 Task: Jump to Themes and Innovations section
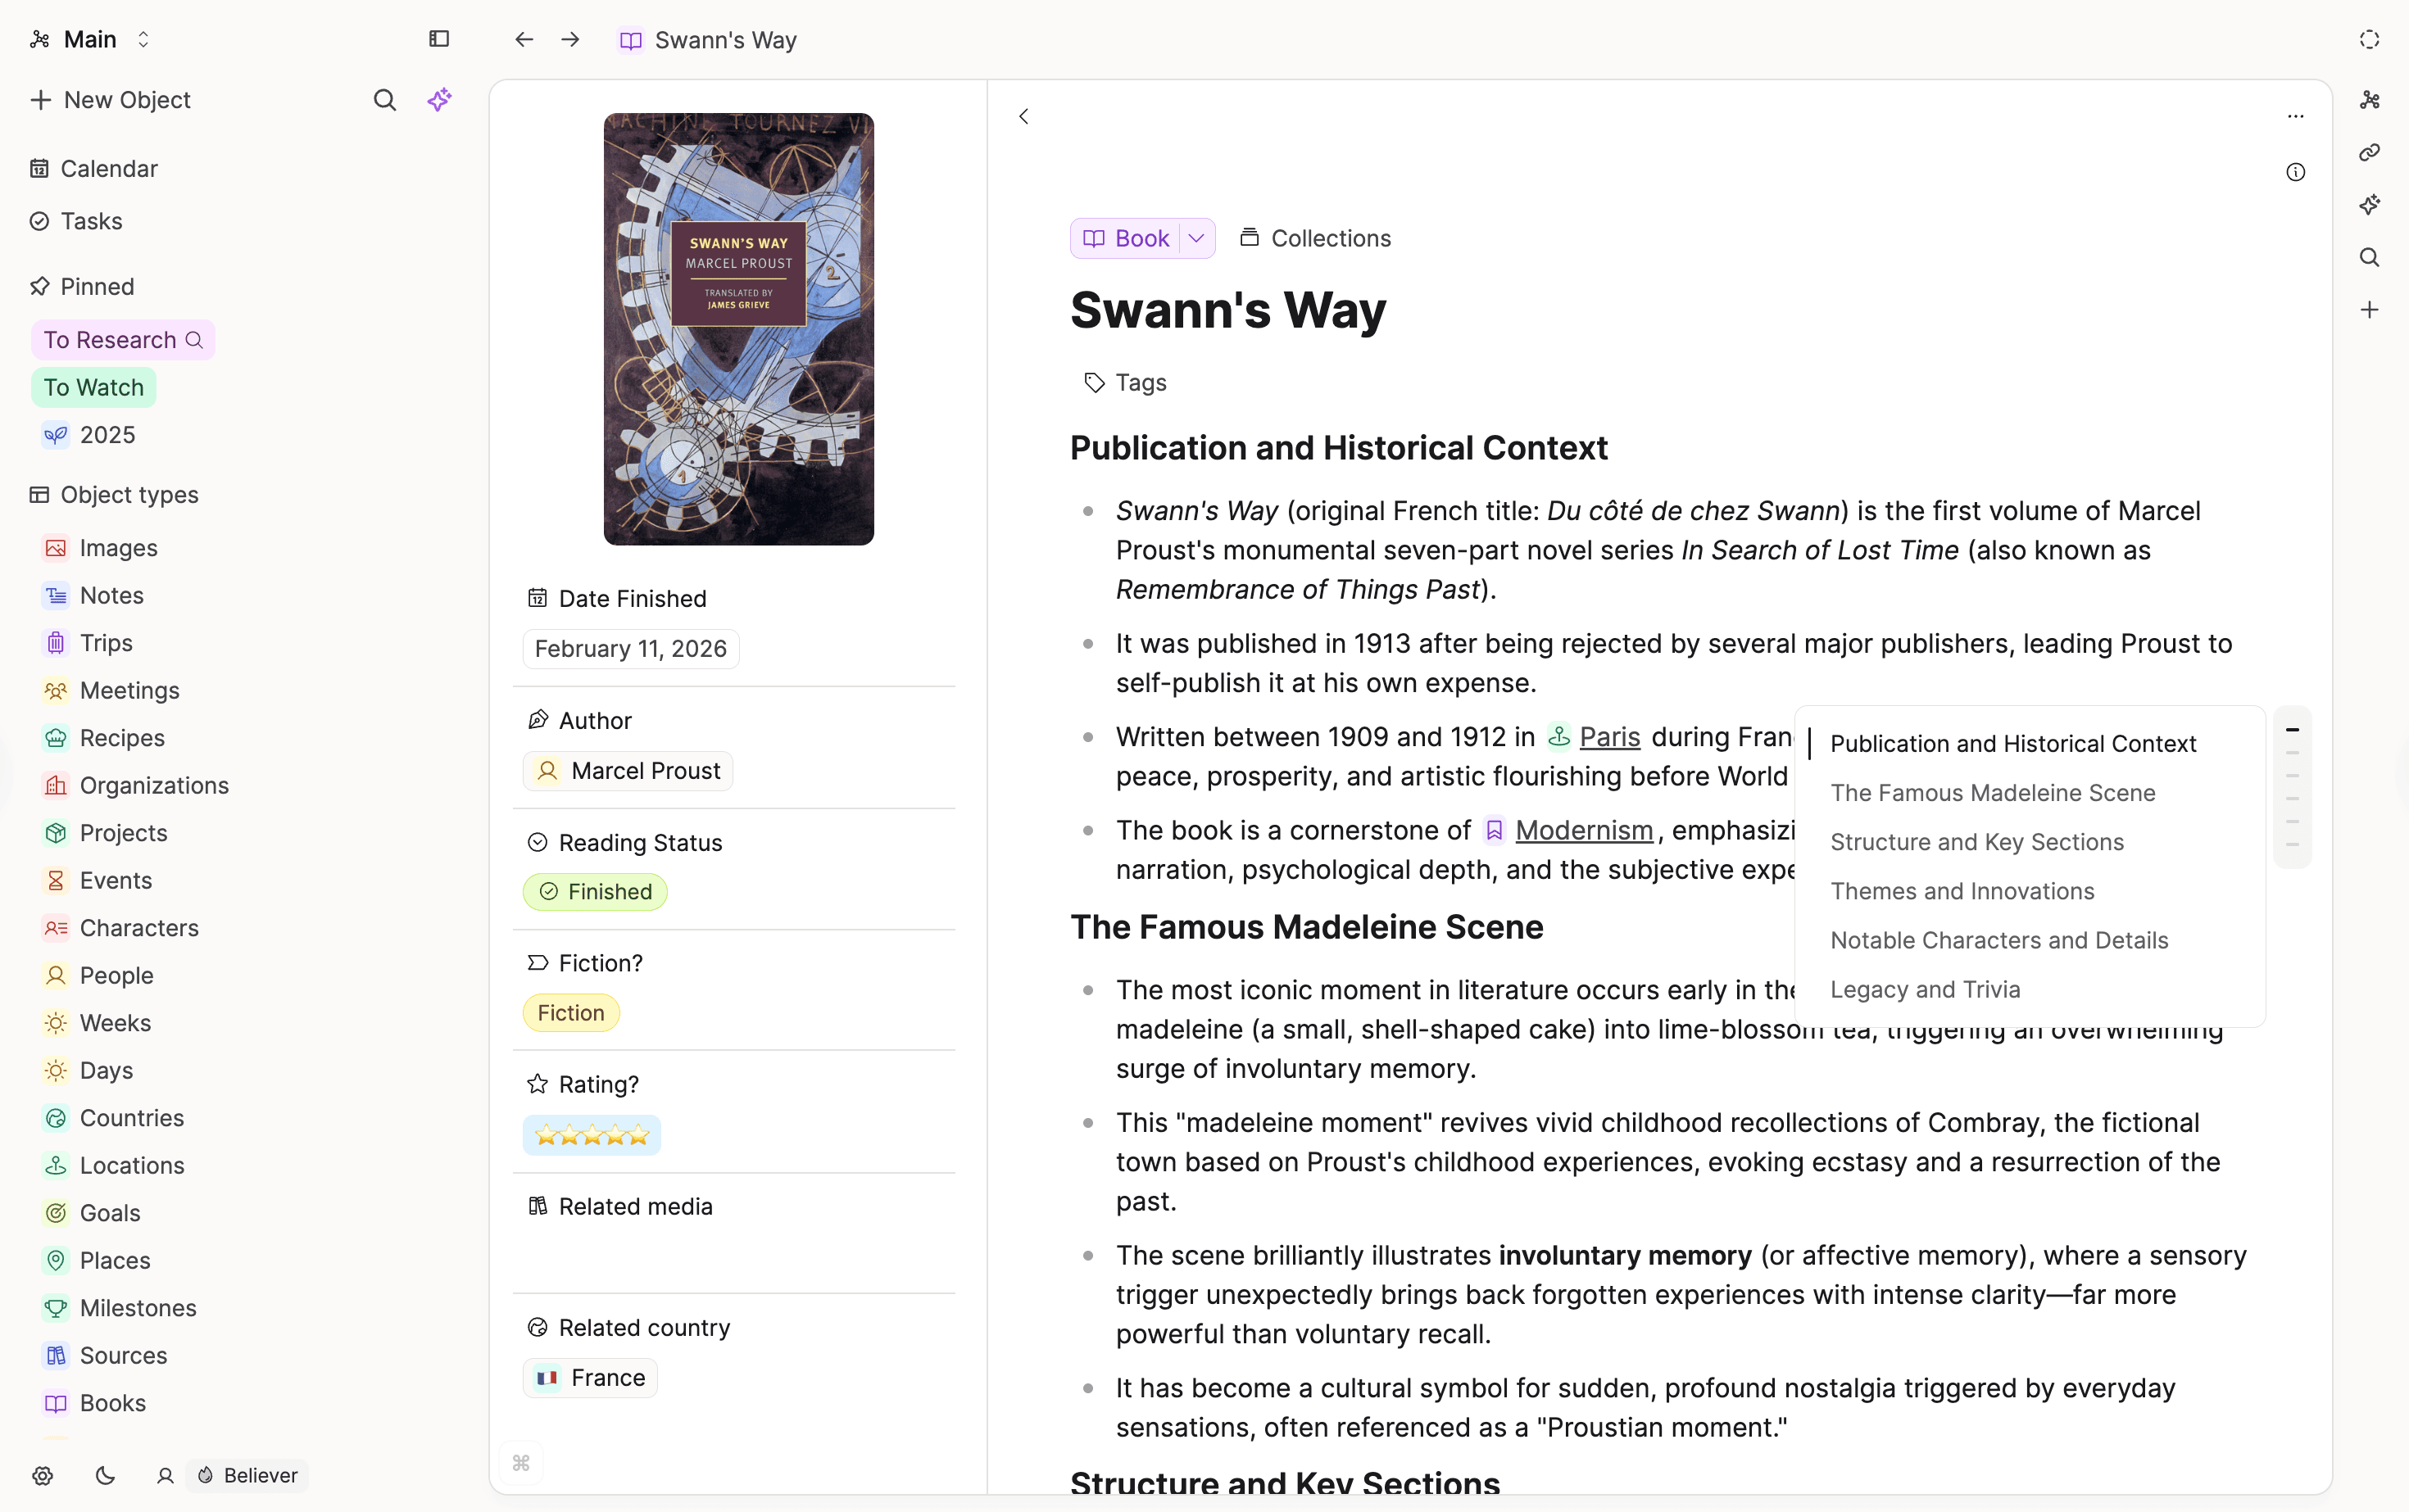pyautogui.click(x=1962, y=891)
